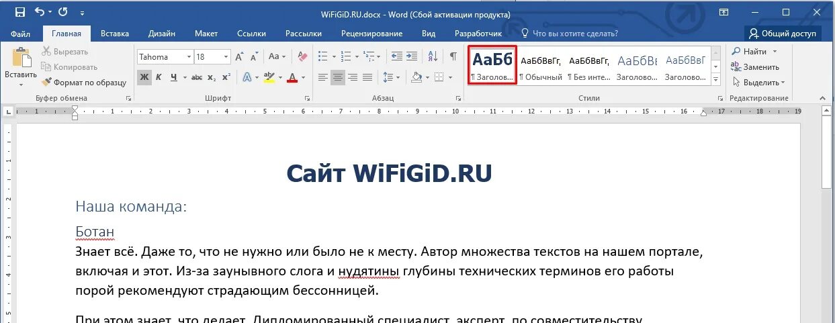835x323 pixels.
Task: Decrease font size with the small A icon
Action: (254, 57)
